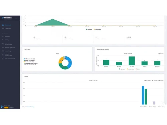Click the Filter by icon in Usage panel

tap(152, 81)
